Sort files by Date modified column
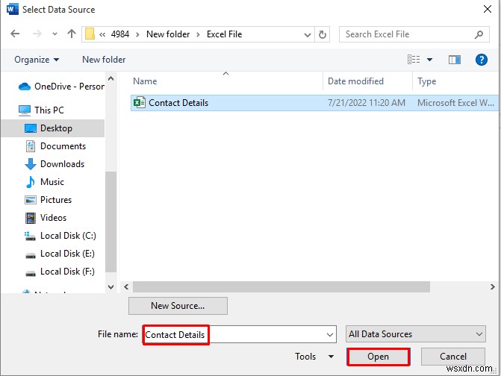Screen dimensions: 501x376 pos(355,81)
